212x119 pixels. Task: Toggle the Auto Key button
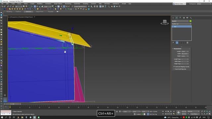184,112
